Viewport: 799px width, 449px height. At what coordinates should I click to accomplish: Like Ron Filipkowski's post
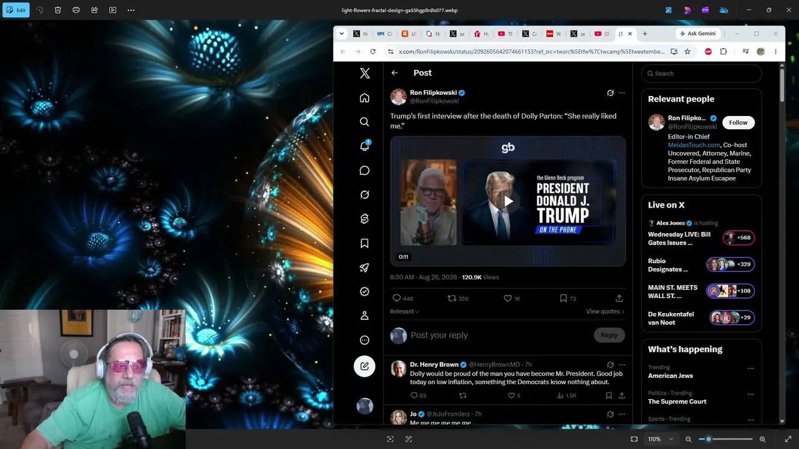(x=507, y=298)
